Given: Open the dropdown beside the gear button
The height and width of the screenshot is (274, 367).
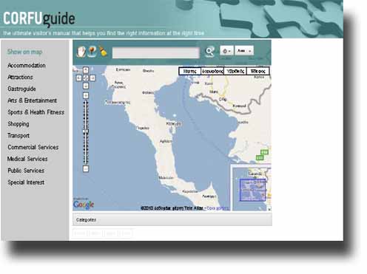Looking at the screenshot, I should 244,51.
